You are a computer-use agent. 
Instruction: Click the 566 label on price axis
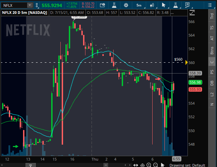tap(192, 22)
